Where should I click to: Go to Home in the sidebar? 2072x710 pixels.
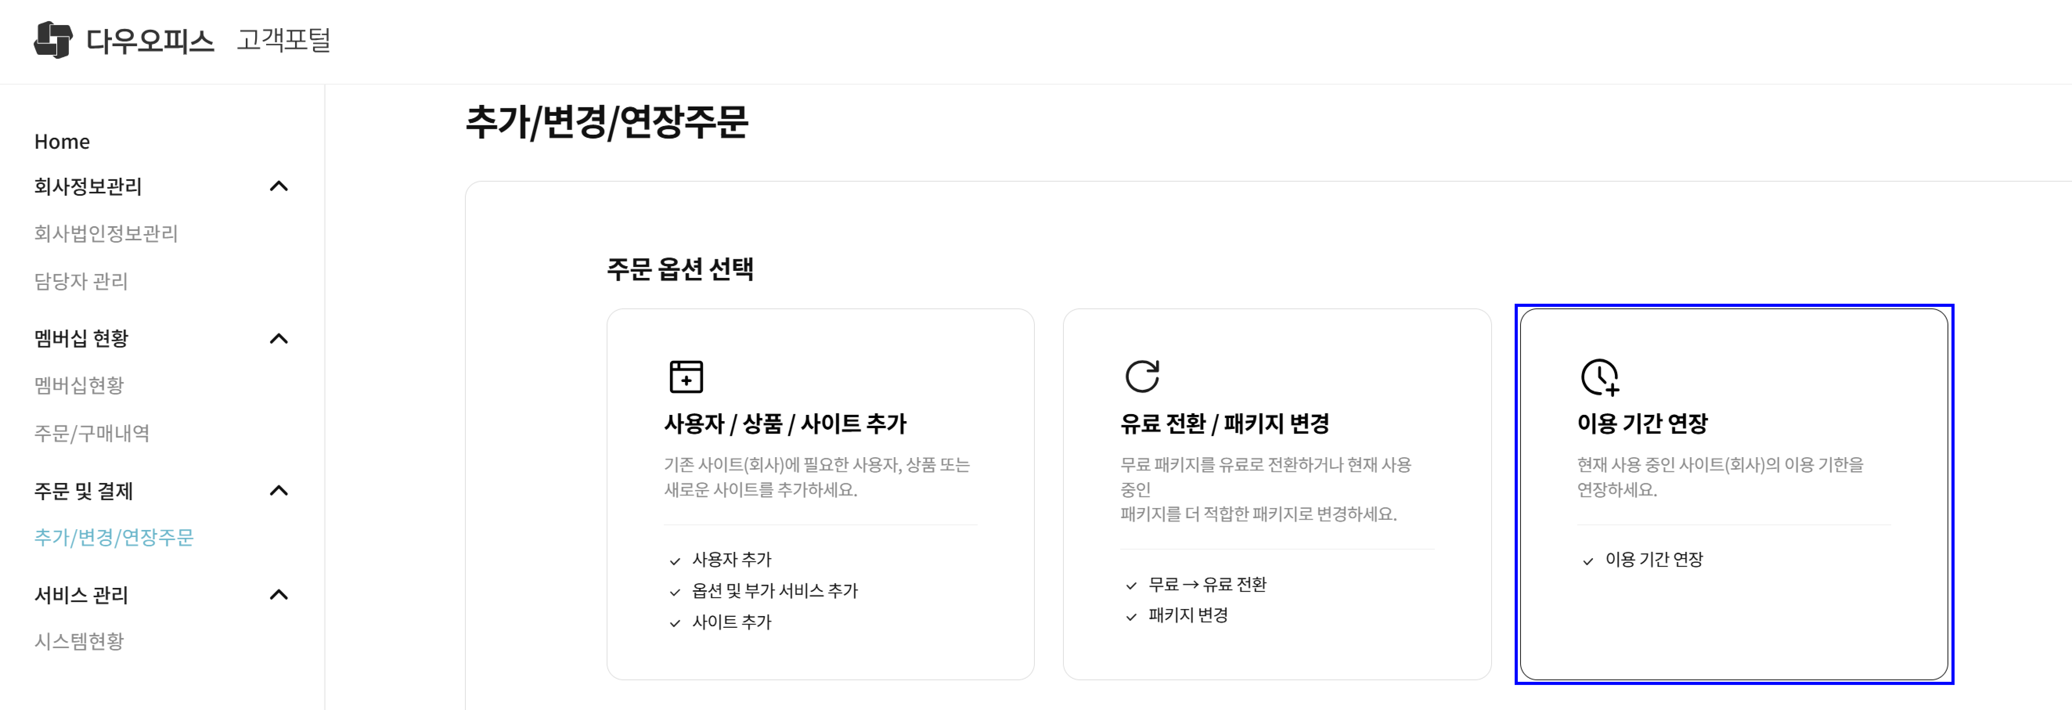[x=62, y=142]
